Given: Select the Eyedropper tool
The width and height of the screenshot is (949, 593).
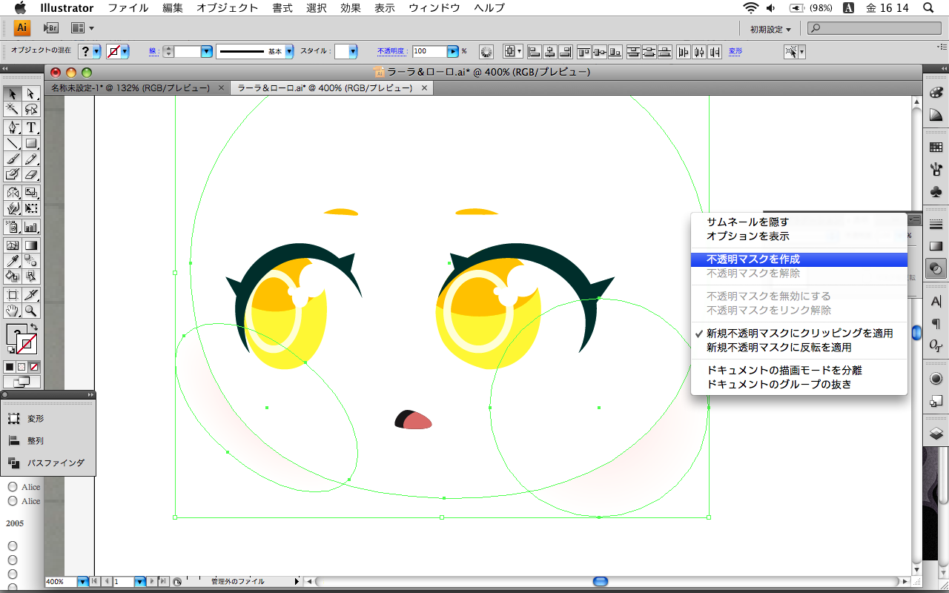Looking at the screenshot, I should click(13, 261).
